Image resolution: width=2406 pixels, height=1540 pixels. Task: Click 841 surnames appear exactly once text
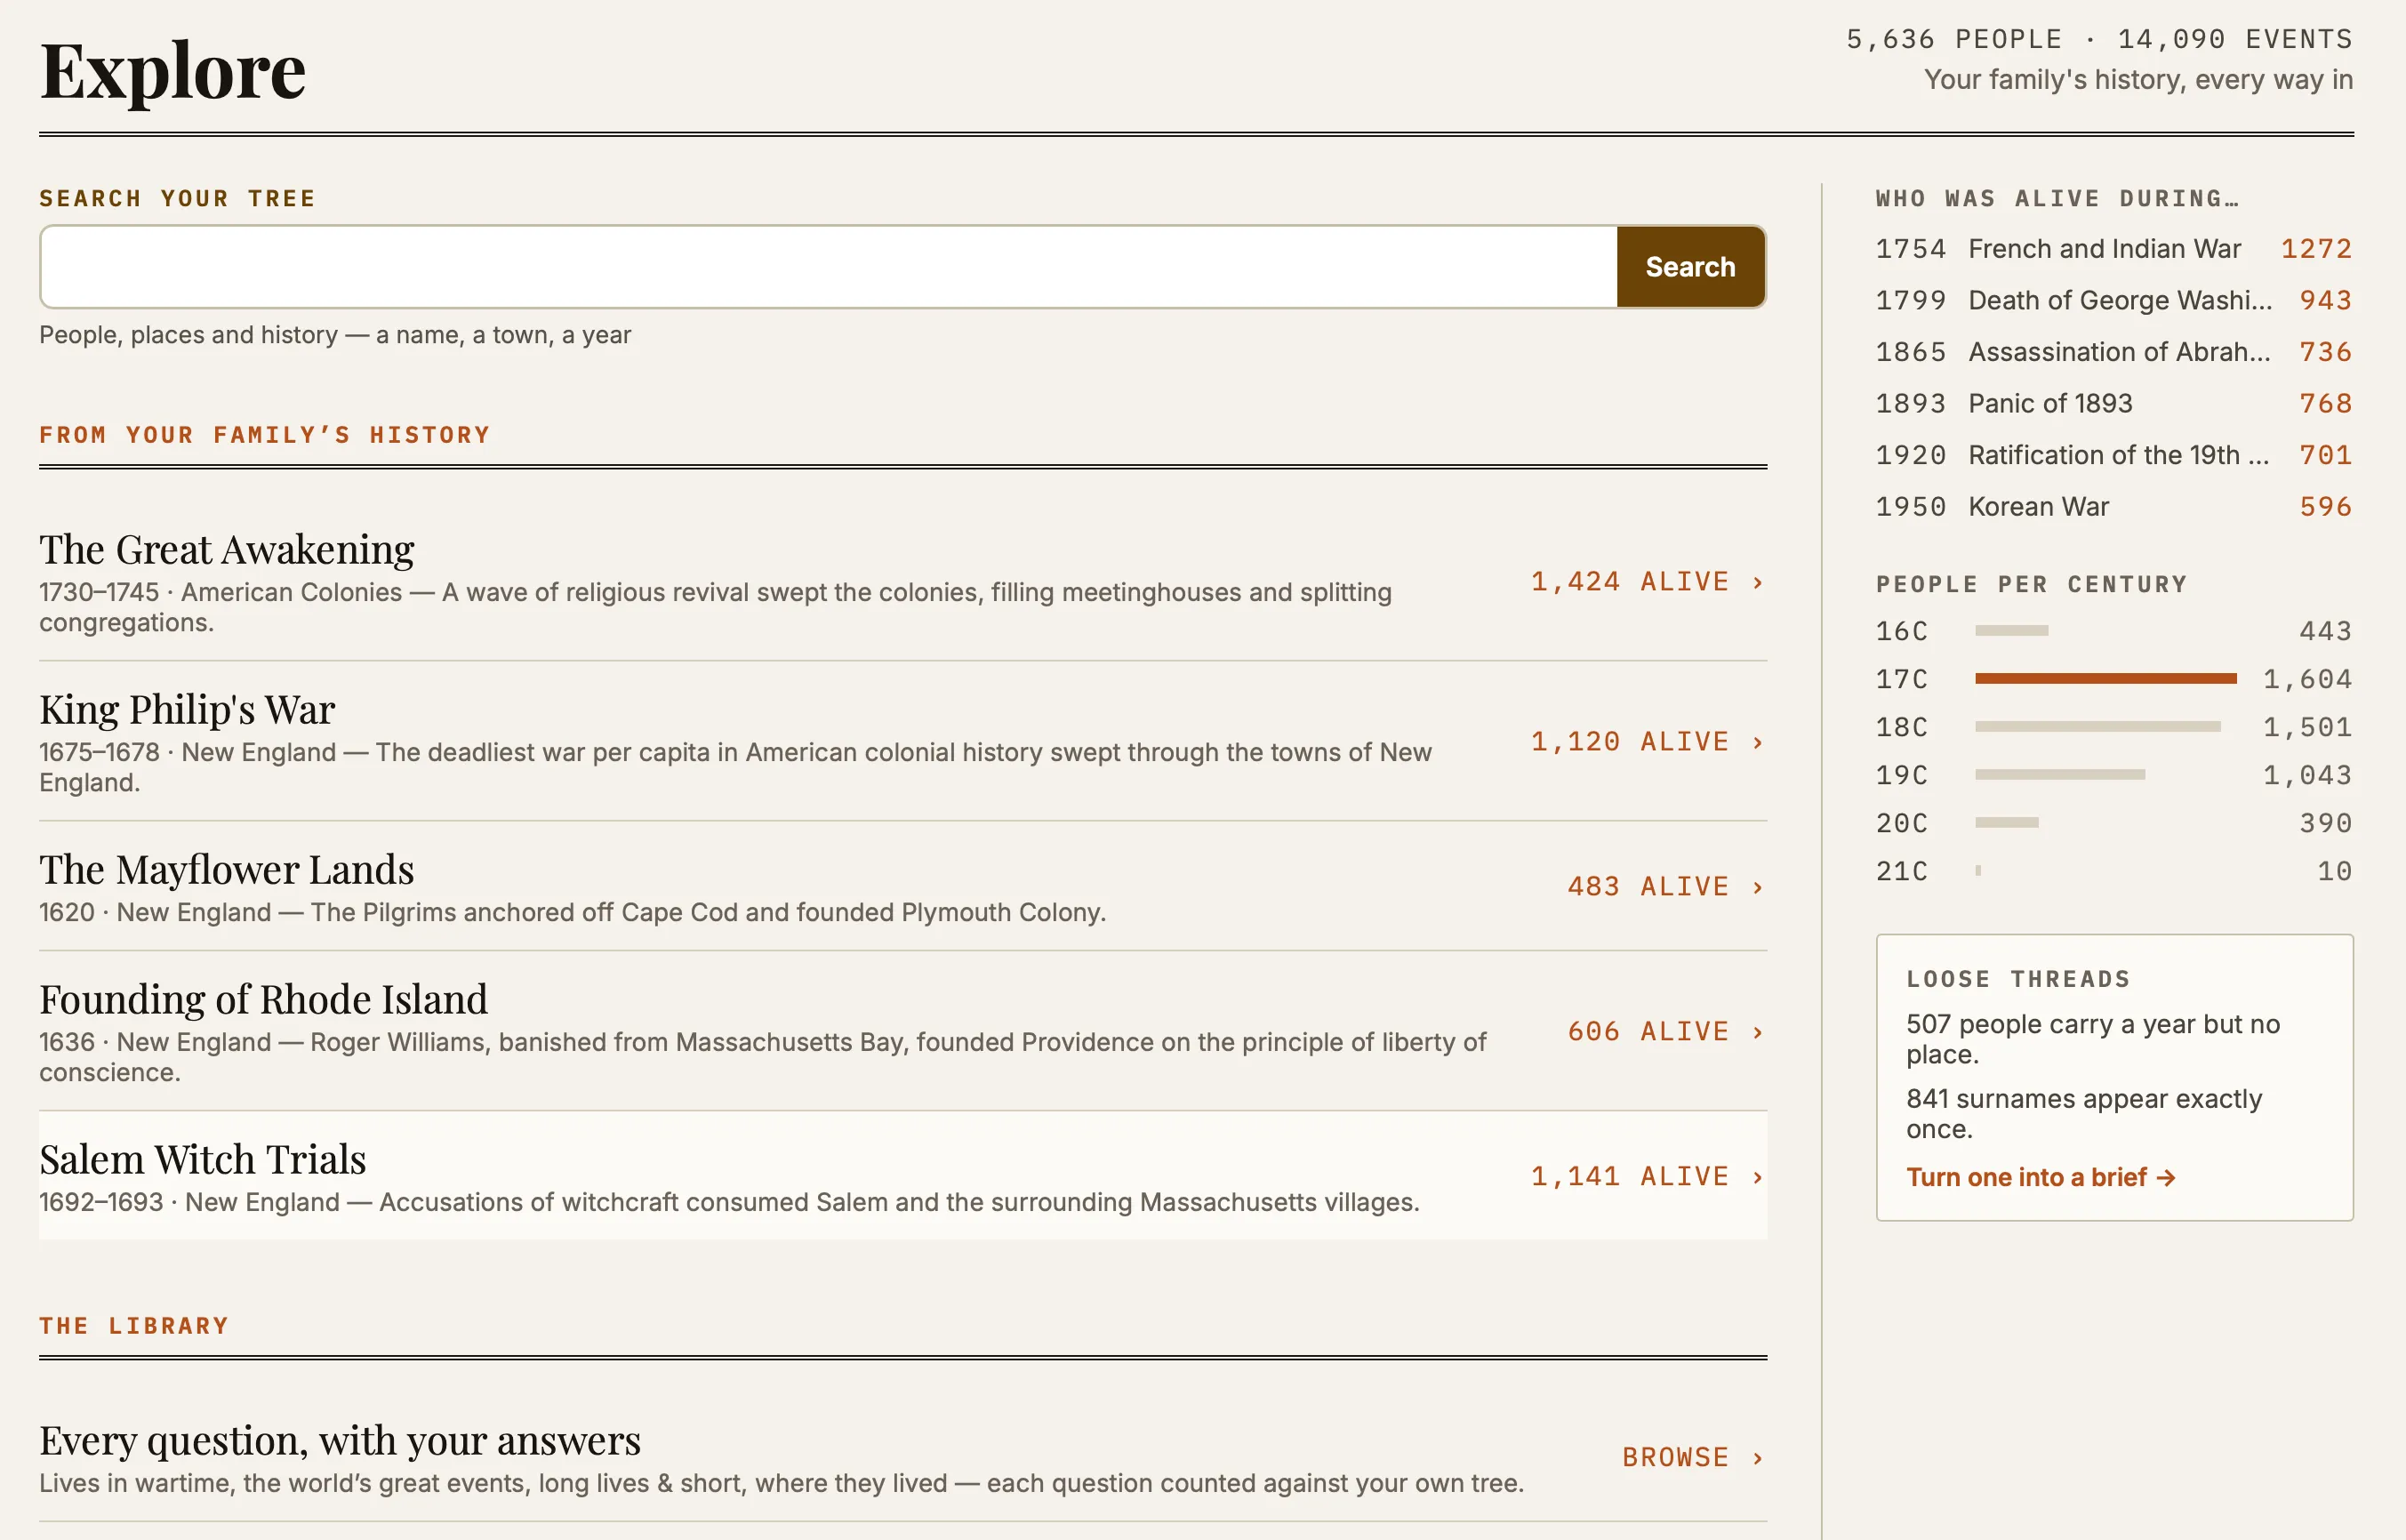[x=2084, y=1114]
